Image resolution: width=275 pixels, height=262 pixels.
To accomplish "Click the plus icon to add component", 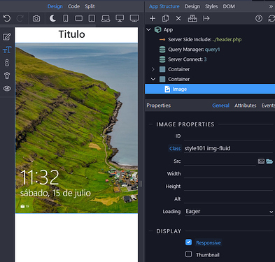I will pyautogui.click(x=153, y=18).
